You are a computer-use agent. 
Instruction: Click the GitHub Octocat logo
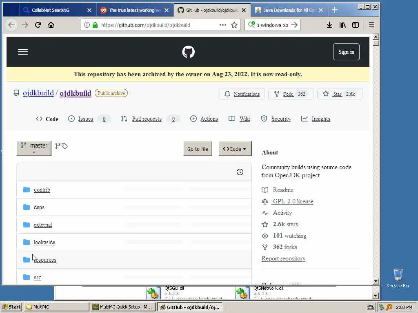point(188,52)
